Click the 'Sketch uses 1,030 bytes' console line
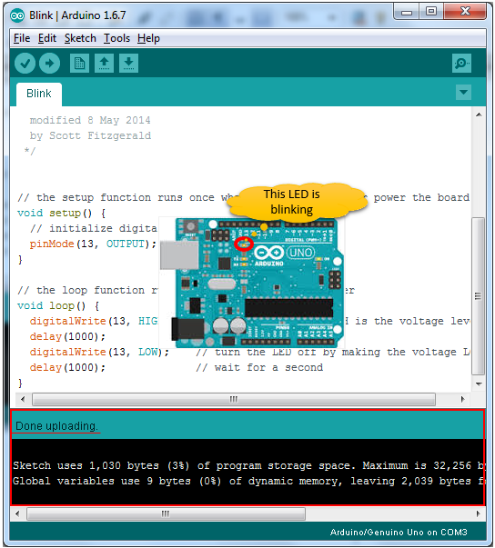The width and height of the screenshot is (495, 548). click(x=248, y=465)
